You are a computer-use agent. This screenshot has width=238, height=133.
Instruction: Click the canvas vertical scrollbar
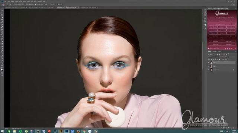click(202, 56)
